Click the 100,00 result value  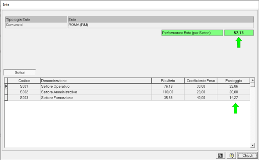point(168,92)
